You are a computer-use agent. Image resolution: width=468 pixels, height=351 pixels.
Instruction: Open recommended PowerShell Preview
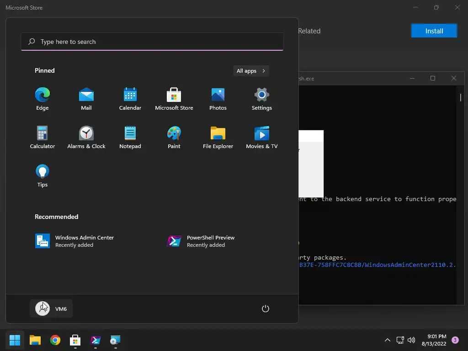(x=201, y=241)
